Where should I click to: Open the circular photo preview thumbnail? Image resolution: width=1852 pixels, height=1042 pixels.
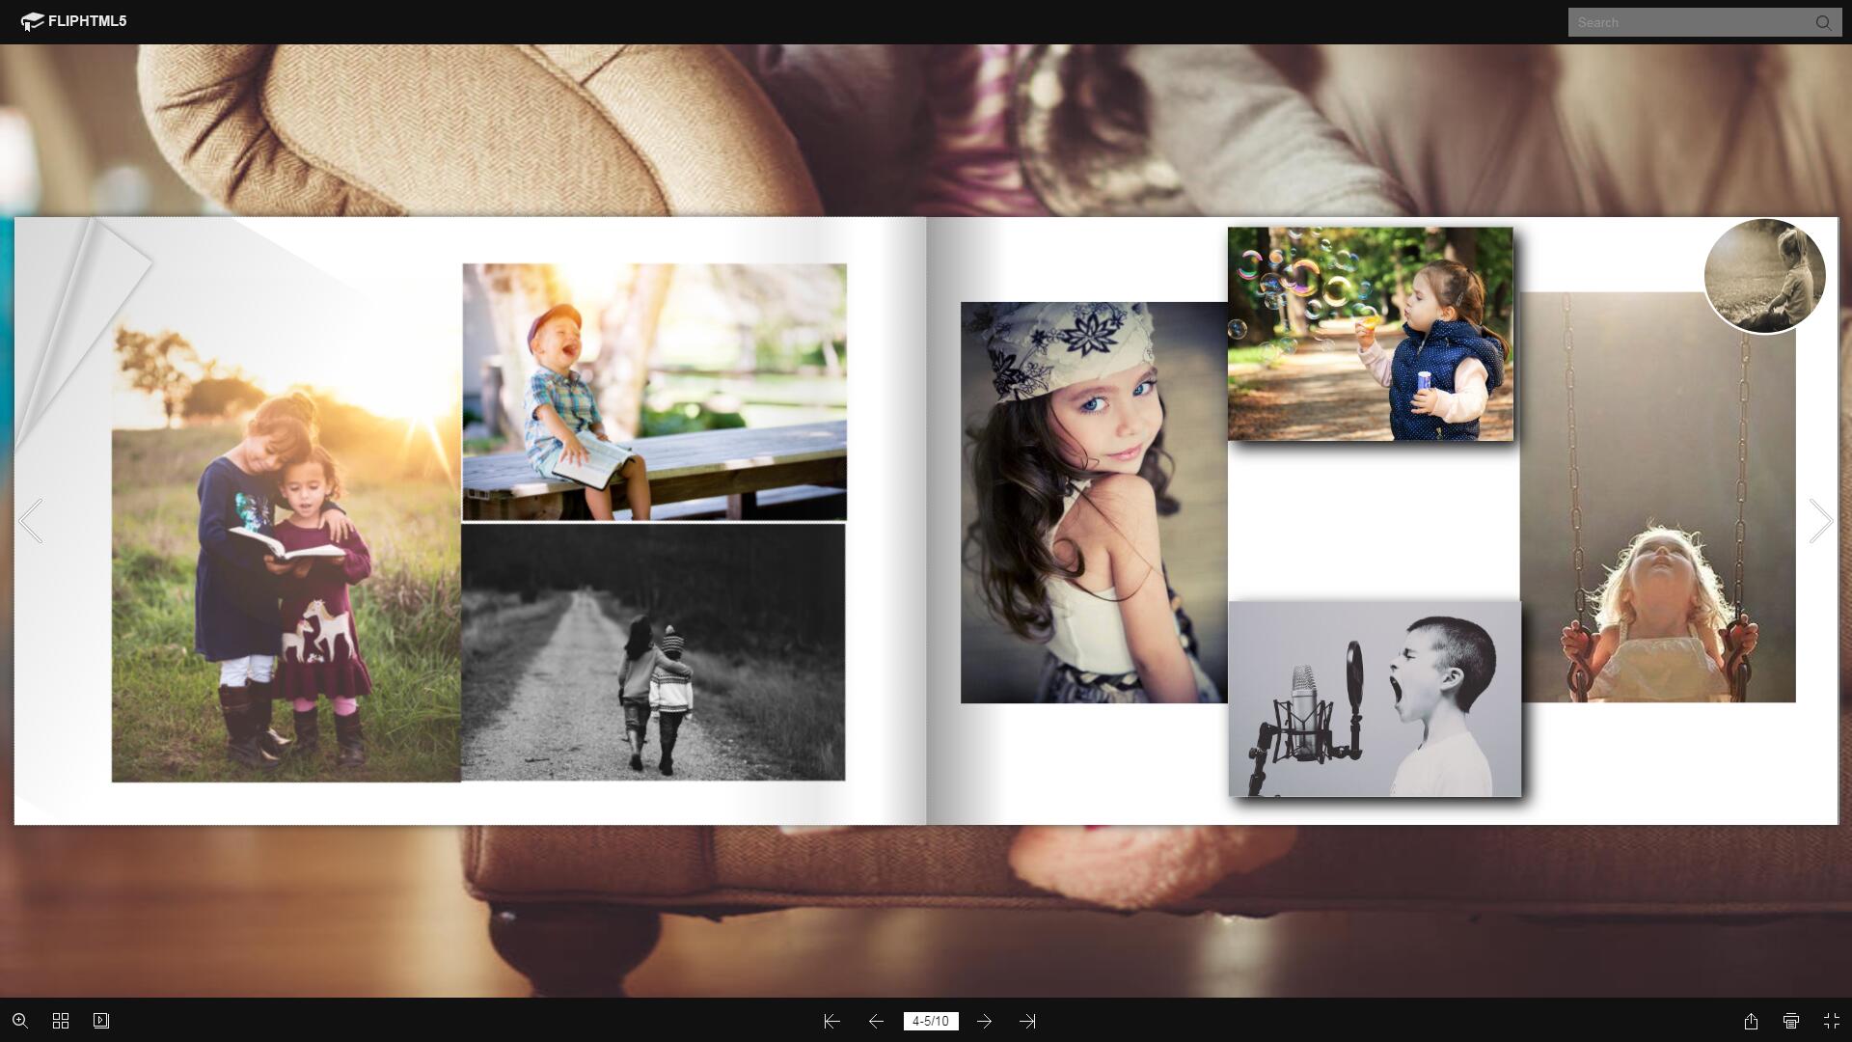(x=1764, y=276)
